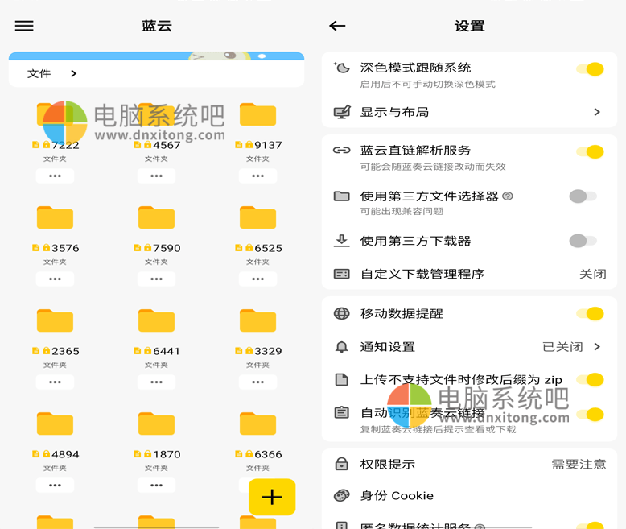
Task: Open folder 3576 icon
Action: [x=55, y=217]
